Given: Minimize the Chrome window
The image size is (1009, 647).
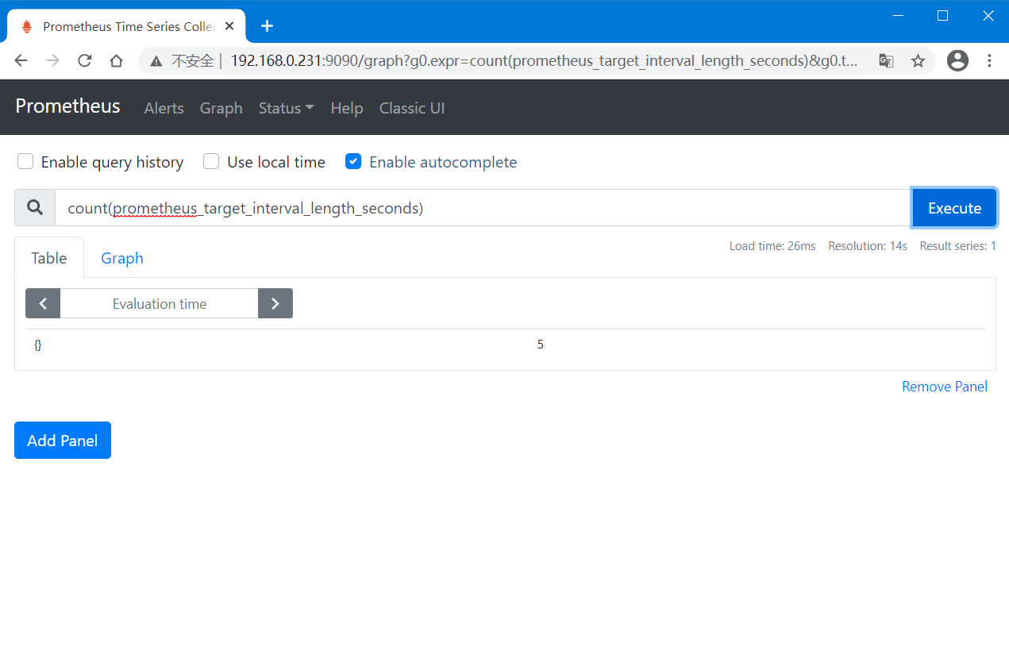Looking at the screenshot, I should (898, 15).
